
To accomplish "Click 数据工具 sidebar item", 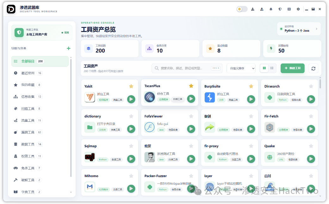I will [40, 144].
